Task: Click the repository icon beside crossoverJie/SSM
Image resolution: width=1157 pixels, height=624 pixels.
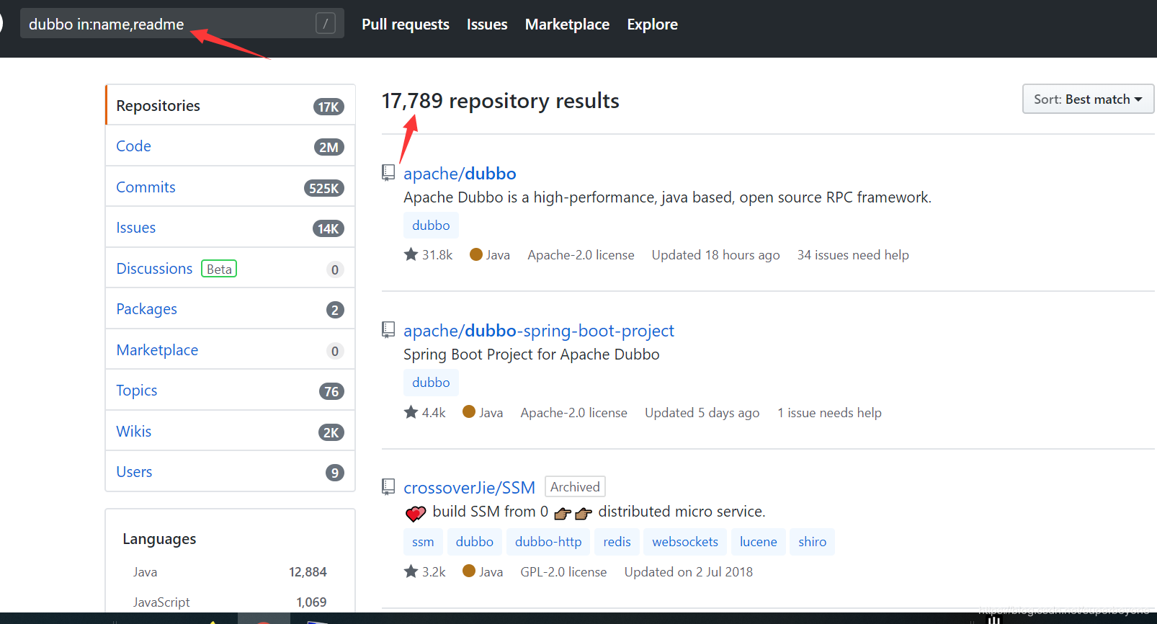Action: (388, 487)
